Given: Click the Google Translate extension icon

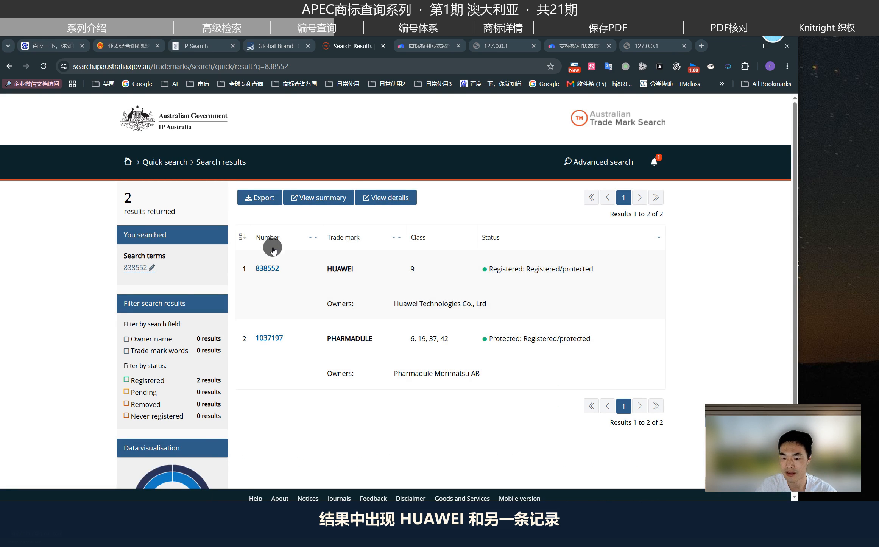Looking at the screenshot, I should pyautogui.click(x=608, y=66).
